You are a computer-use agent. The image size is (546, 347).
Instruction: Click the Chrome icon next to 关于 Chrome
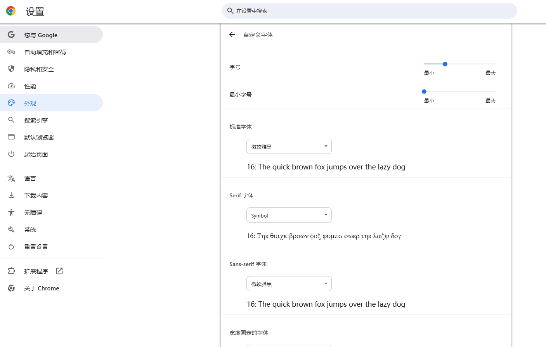pos(11,288)
